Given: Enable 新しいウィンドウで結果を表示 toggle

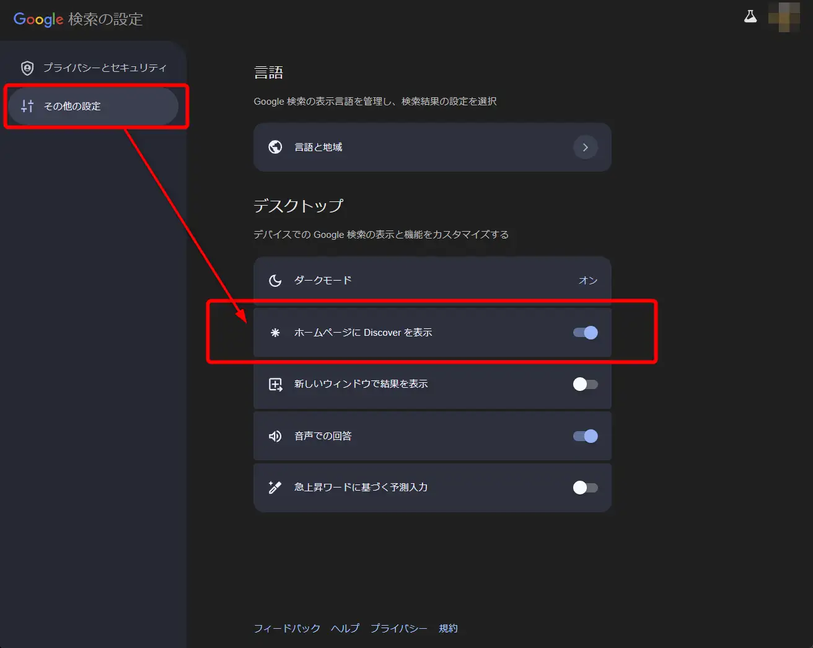Looking at the screenshot, I should click(x=585, y=384).
